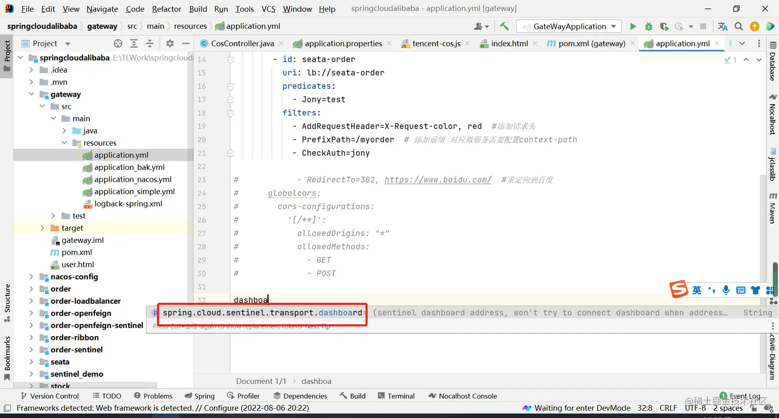The width and height of the screenshot is (779, 418).
Task: Hide the Project tool window
Action: click(x=185, y=44)
